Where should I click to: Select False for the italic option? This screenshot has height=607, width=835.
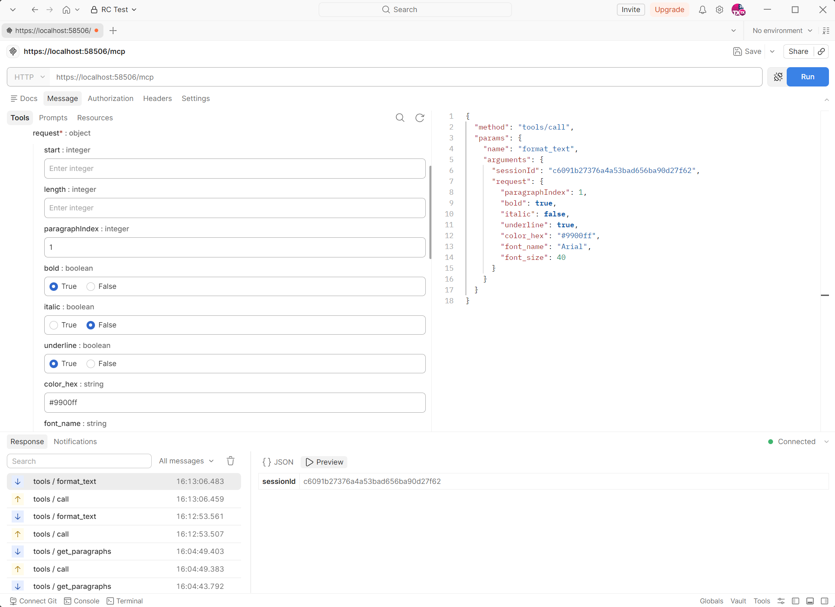pyautogui.click(x=91, y=325)
